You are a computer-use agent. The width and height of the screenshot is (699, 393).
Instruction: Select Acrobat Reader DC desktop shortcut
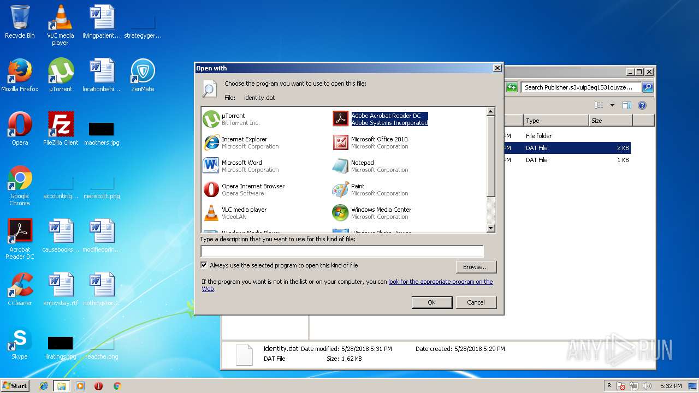tap(20, 239)
